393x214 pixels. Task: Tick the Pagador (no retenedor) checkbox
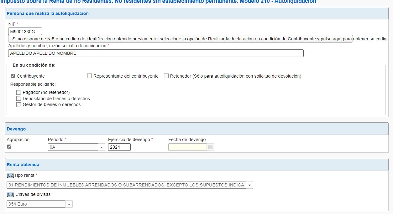[x=19, y=93]
